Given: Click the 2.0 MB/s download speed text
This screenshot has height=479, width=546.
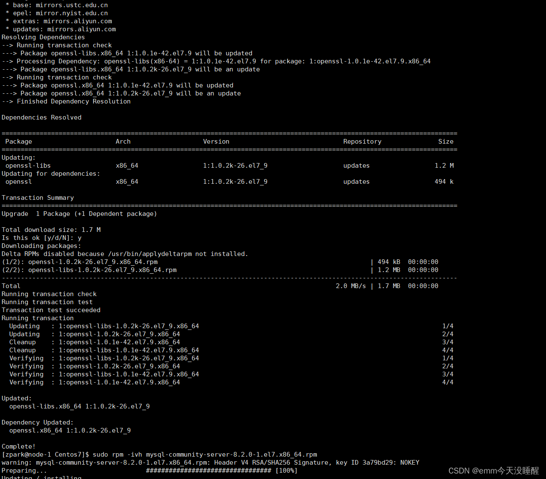Looking at the screenshot, I should [x=351, y=286].
